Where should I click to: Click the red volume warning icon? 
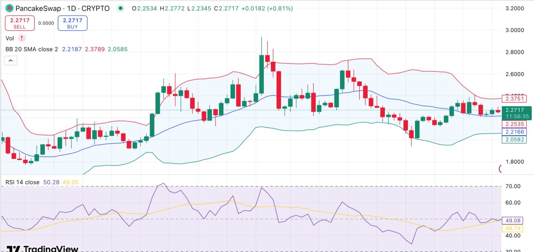click(x=22, y=38)
